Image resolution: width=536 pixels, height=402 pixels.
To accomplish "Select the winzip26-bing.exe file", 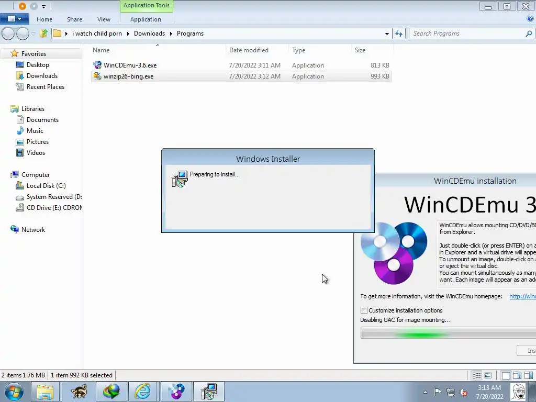I will click(x=241, y=76).
